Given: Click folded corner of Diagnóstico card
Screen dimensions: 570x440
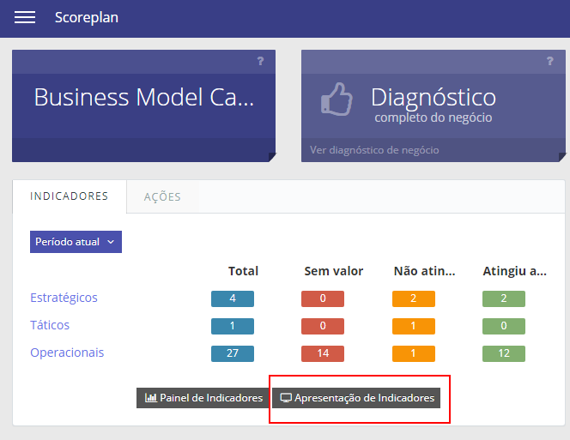Looking at the screenshot, I should coord(562,157).
